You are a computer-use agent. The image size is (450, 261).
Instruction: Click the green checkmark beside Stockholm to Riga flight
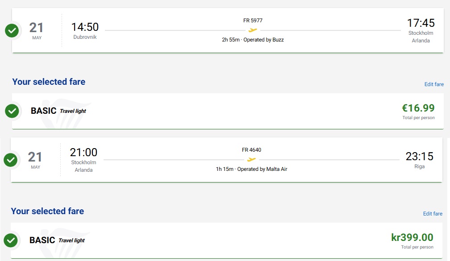tap(11, 160)
